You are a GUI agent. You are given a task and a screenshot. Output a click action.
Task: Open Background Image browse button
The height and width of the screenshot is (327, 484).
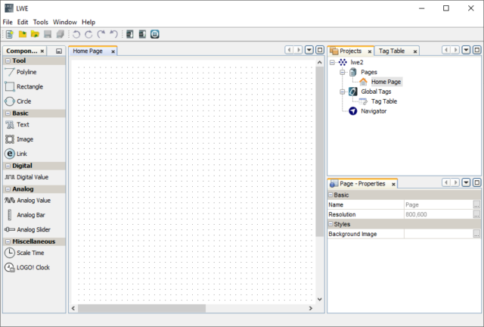[x=476, y=234]
